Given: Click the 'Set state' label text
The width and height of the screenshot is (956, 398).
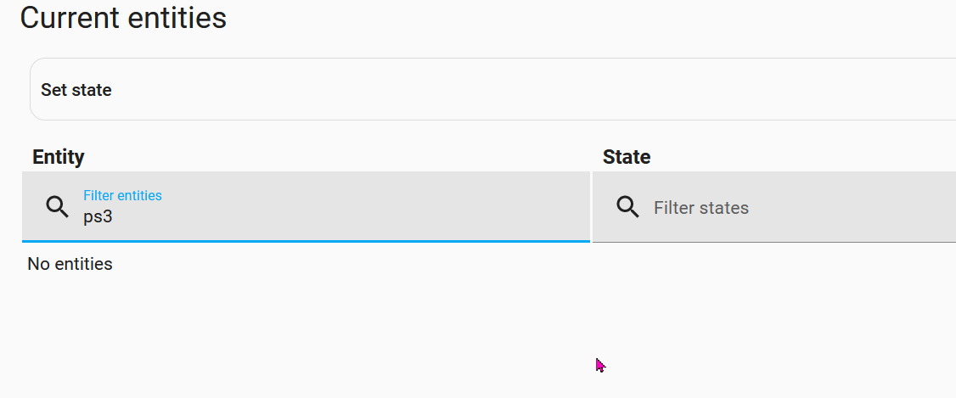Looking at the screenshot, I should pos(76,90).
